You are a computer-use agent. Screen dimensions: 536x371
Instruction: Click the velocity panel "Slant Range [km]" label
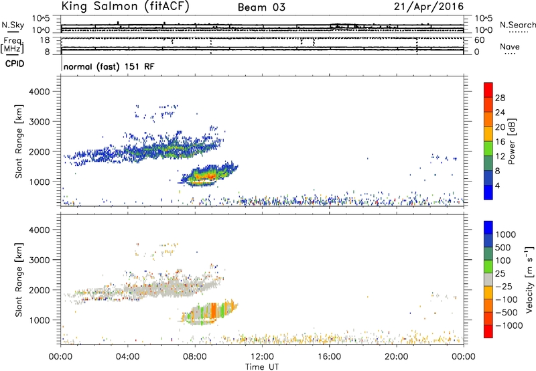(19, 279)
